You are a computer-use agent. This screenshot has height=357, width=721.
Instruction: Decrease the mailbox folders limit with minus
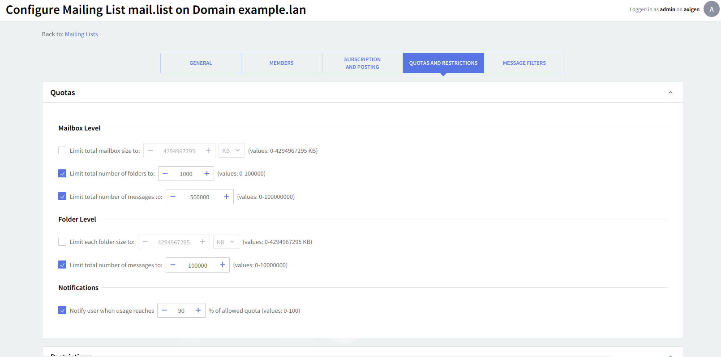point(165,173)
